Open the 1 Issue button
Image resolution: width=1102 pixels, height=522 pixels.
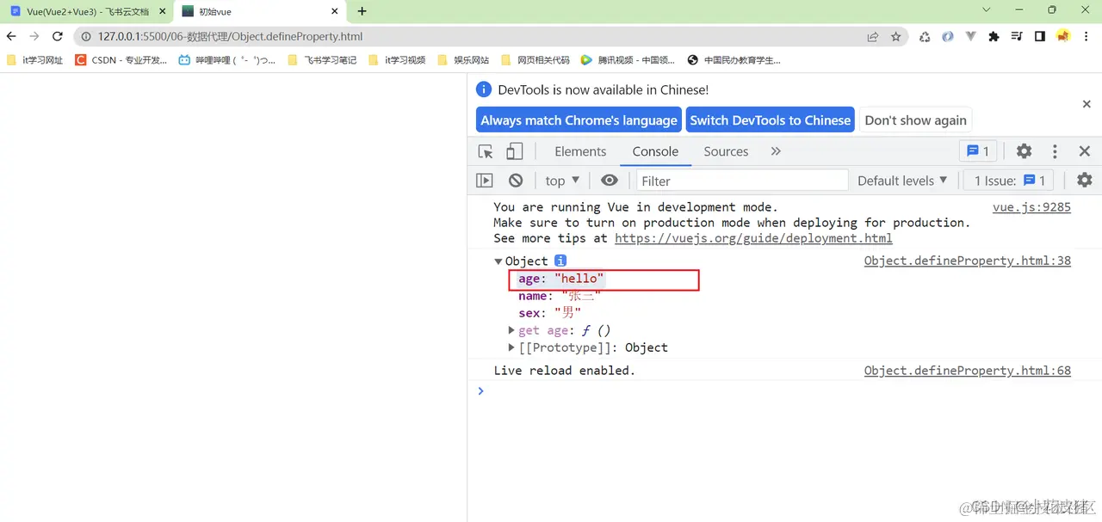point(1008,181)
